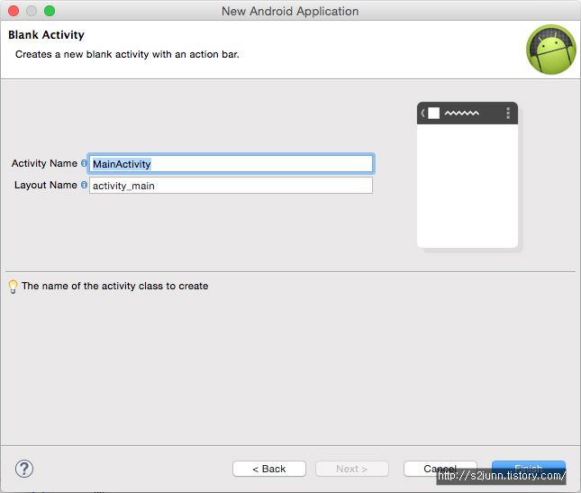This screenshot has width=581, height=493.
Task: Click the red close window button
Action: click(x=14, y=11)
